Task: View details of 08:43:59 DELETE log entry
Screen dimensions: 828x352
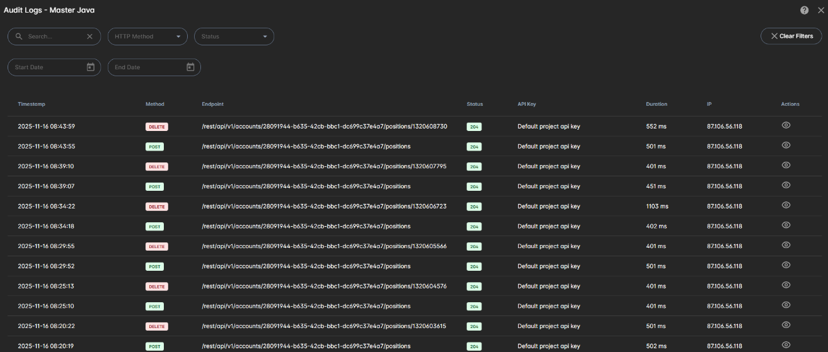Action: 786,125
